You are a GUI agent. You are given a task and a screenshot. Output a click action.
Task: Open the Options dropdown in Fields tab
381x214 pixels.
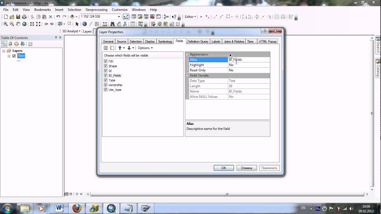click(145, 48)
